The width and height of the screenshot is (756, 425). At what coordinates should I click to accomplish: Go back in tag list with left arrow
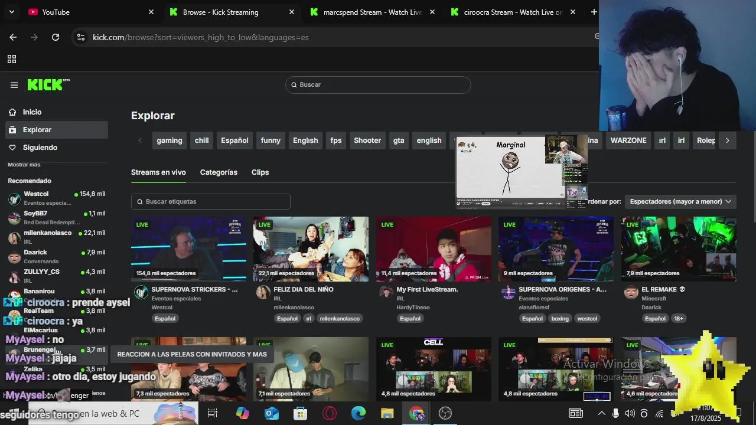(140, 140)
